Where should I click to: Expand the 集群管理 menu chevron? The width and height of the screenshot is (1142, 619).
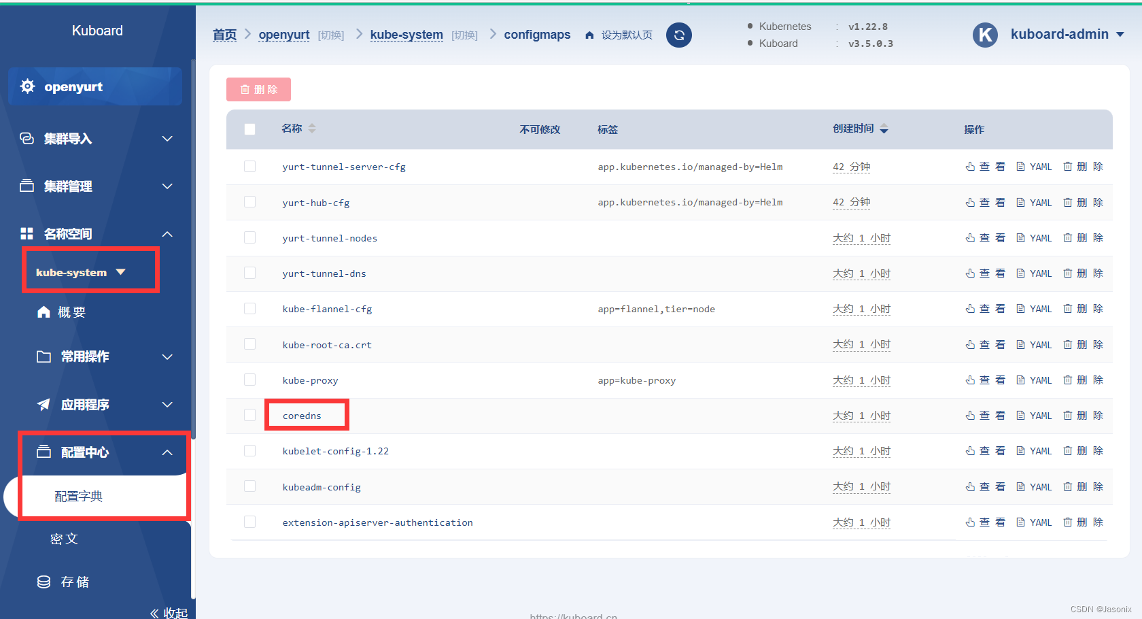tap(167, 186)
